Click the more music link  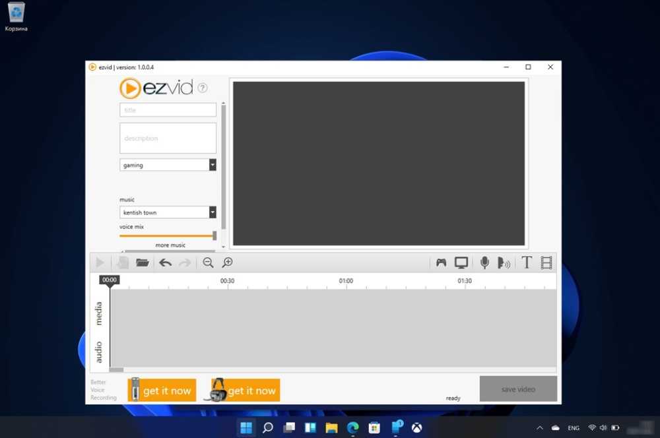(170, 245)
